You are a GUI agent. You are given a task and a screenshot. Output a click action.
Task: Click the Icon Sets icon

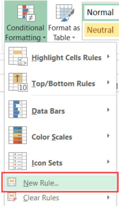point(18,161)
